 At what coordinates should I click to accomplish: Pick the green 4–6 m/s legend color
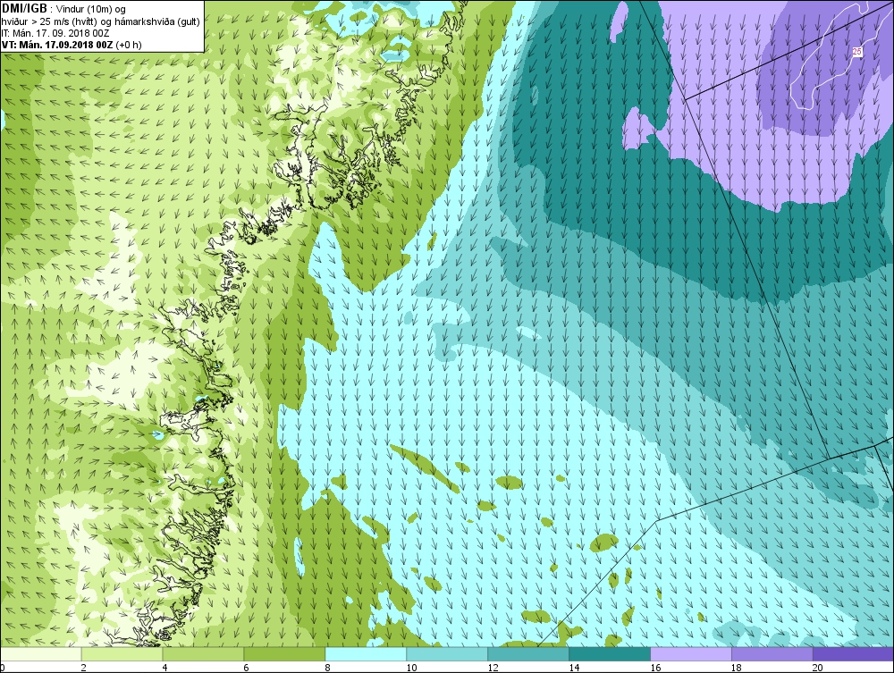point(204,653)
